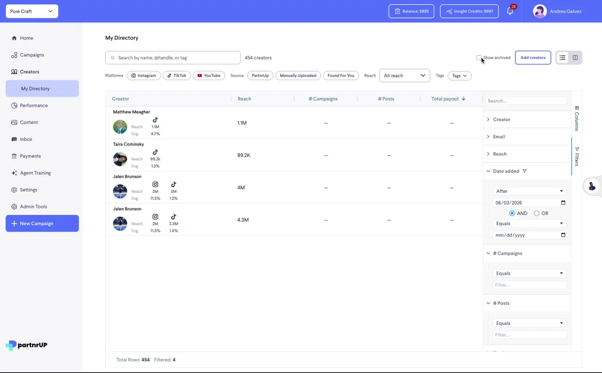Toggle PartnrUp source filter
This screenshot has height=373, width=602.
coord(260,76)
